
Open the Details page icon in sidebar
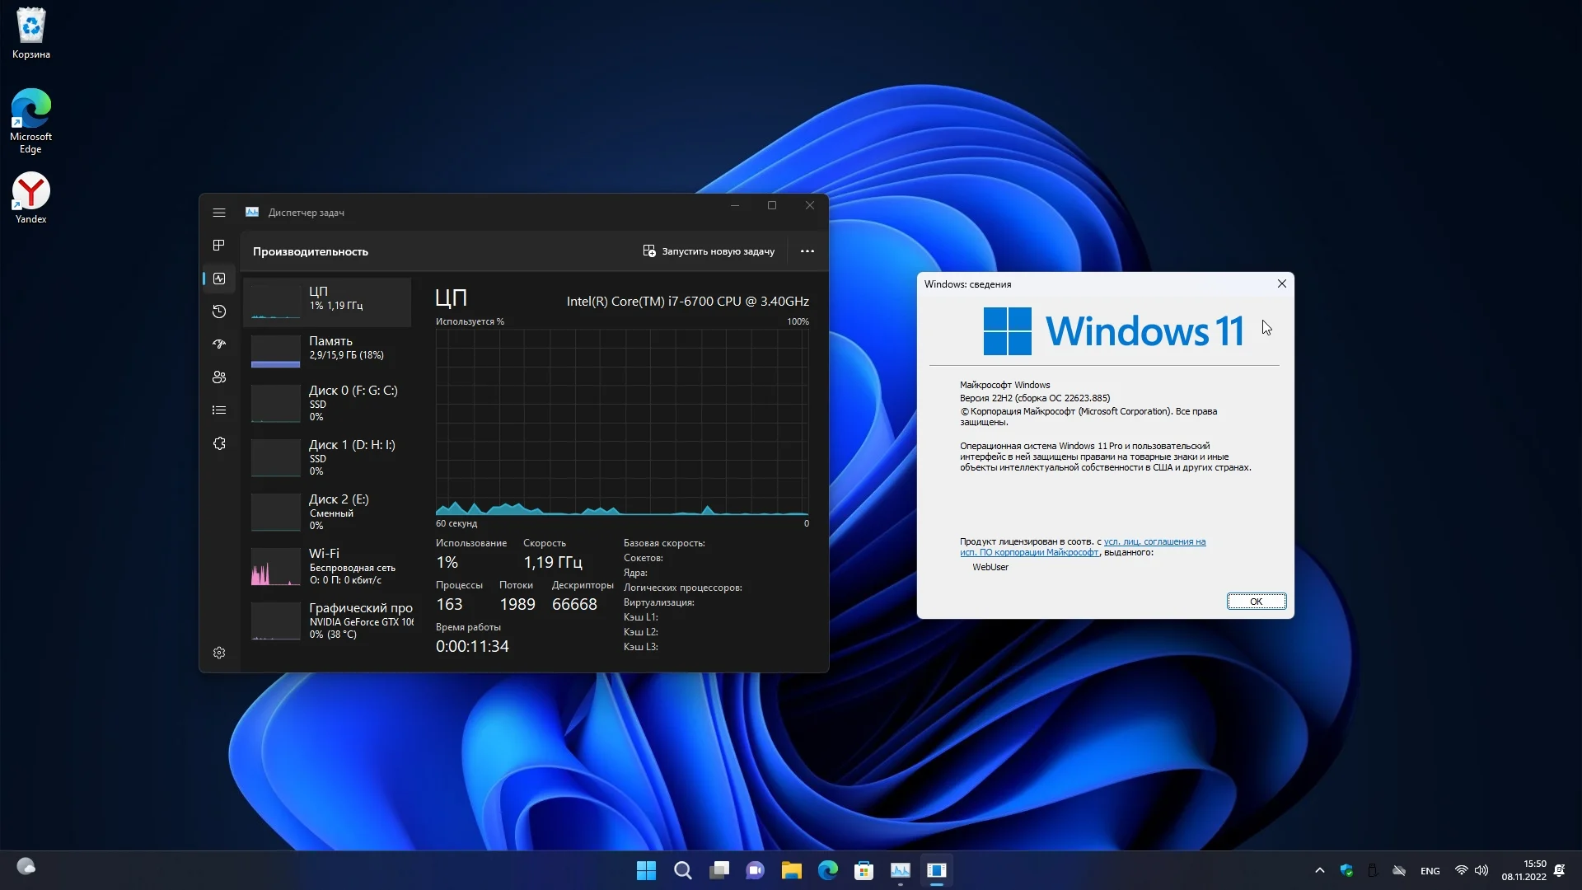point(219,410)
